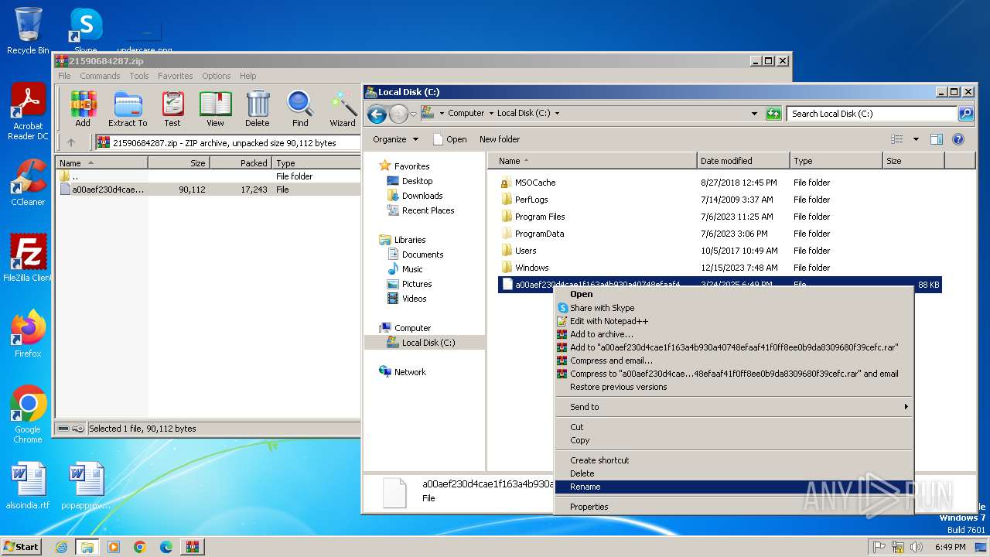Click the Find magnifier icon in WinRAR
990x557 pixels.
[300, 108]
